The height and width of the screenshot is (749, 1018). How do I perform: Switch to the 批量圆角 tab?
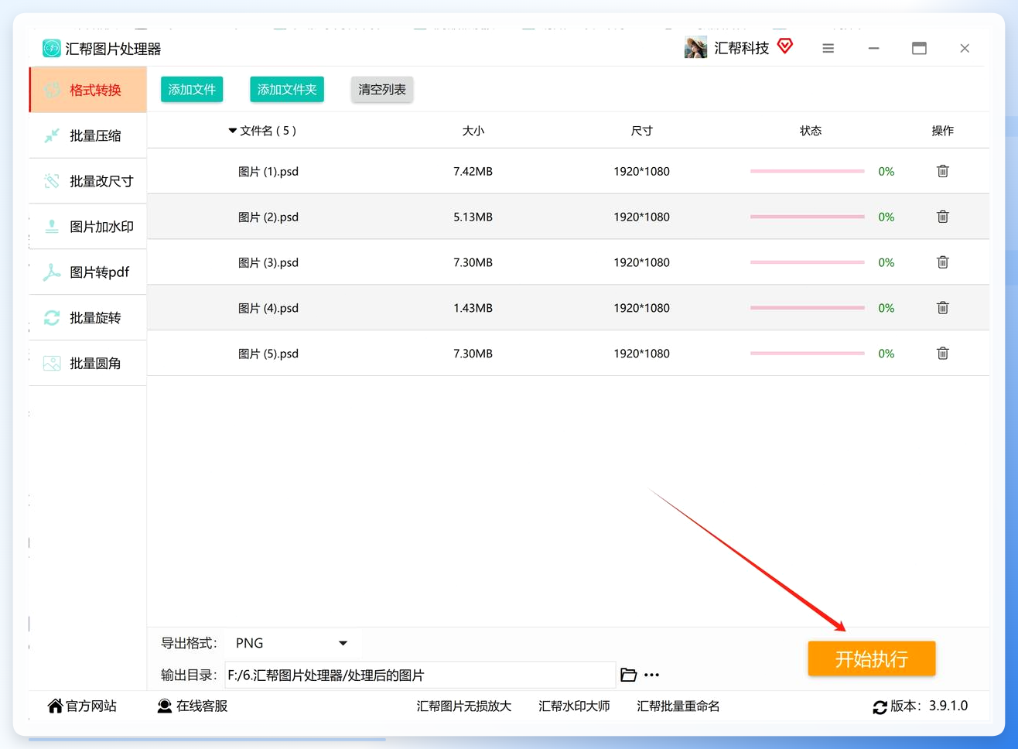point(87,364)
